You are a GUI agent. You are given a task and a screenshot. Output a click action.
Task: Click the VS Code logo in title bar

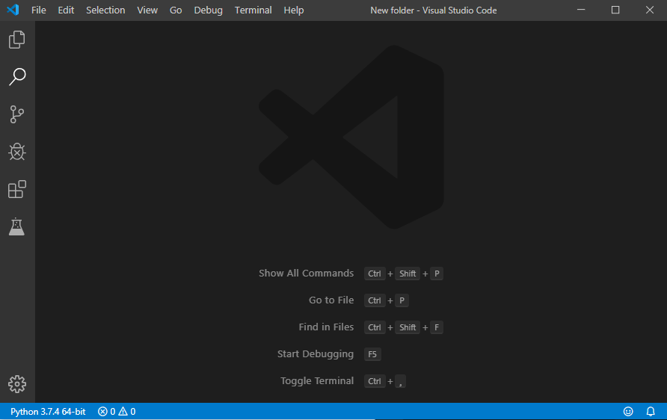pos(13,10)
